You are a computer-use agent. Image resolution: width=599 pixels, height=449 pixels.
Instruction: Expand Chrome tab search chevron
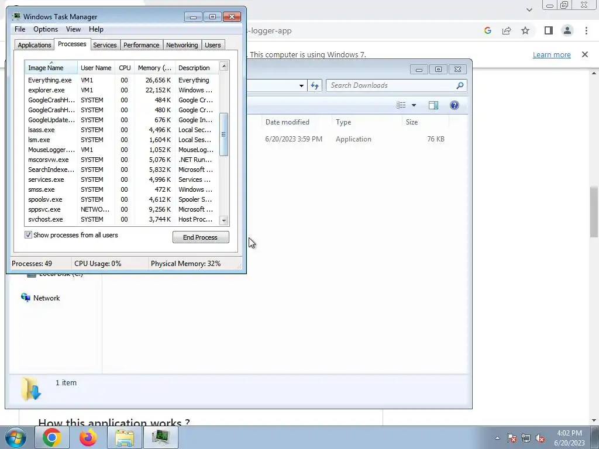pyautogui.click(x=529, y=9)
